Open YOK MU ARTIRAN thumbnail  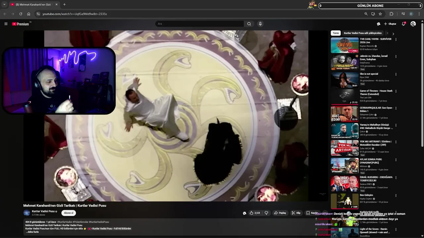click(344, 148)
